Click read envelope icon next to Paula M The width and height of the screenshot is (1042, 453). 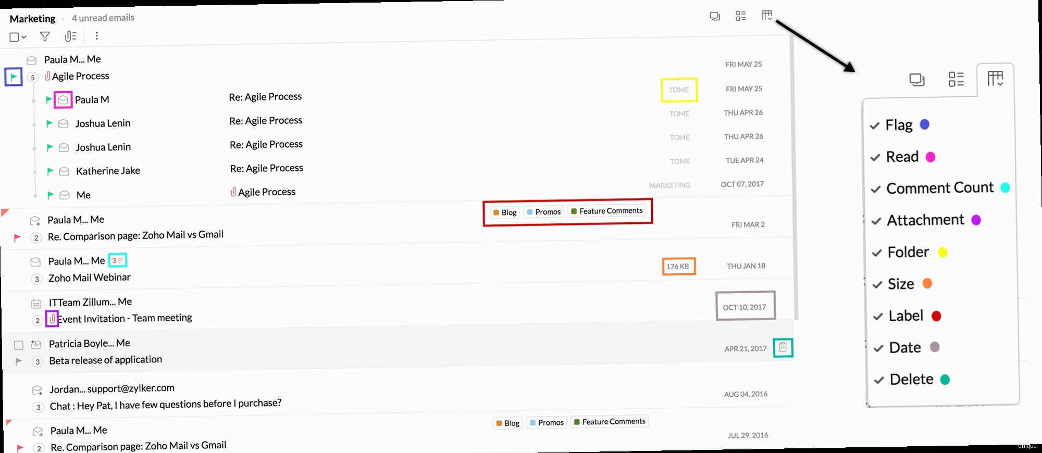click(63, 99)
